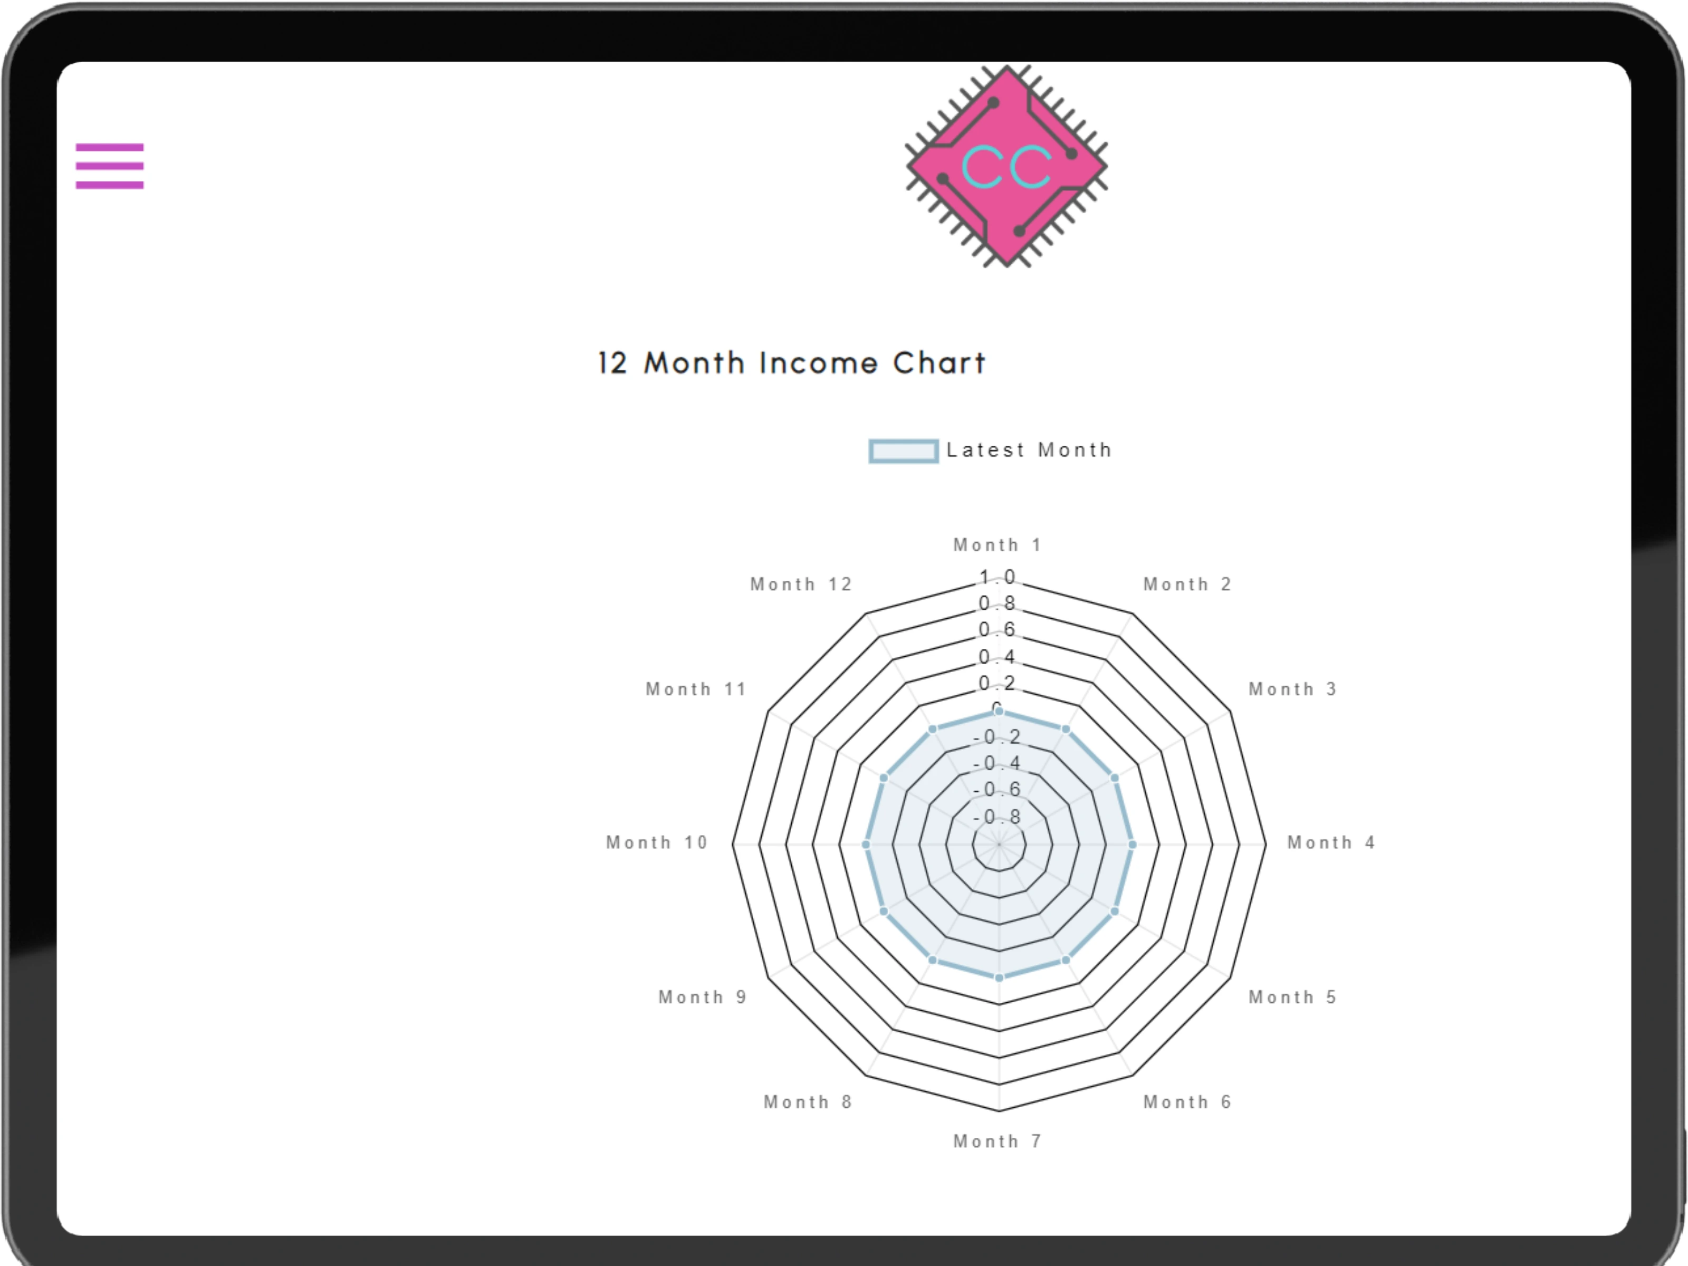Viewport: 1688px width, 1266px height.
Task: Click the Month 1 data point
Action: 999,712
